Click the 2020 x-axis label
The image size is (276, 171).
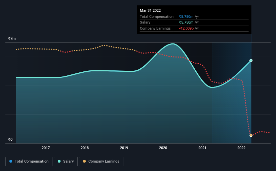tap(163, 148)
